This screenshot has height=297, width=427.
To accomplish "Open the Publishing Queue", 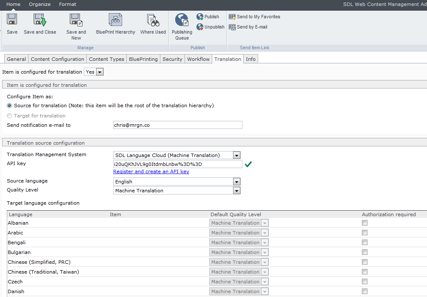I will 182,20.
